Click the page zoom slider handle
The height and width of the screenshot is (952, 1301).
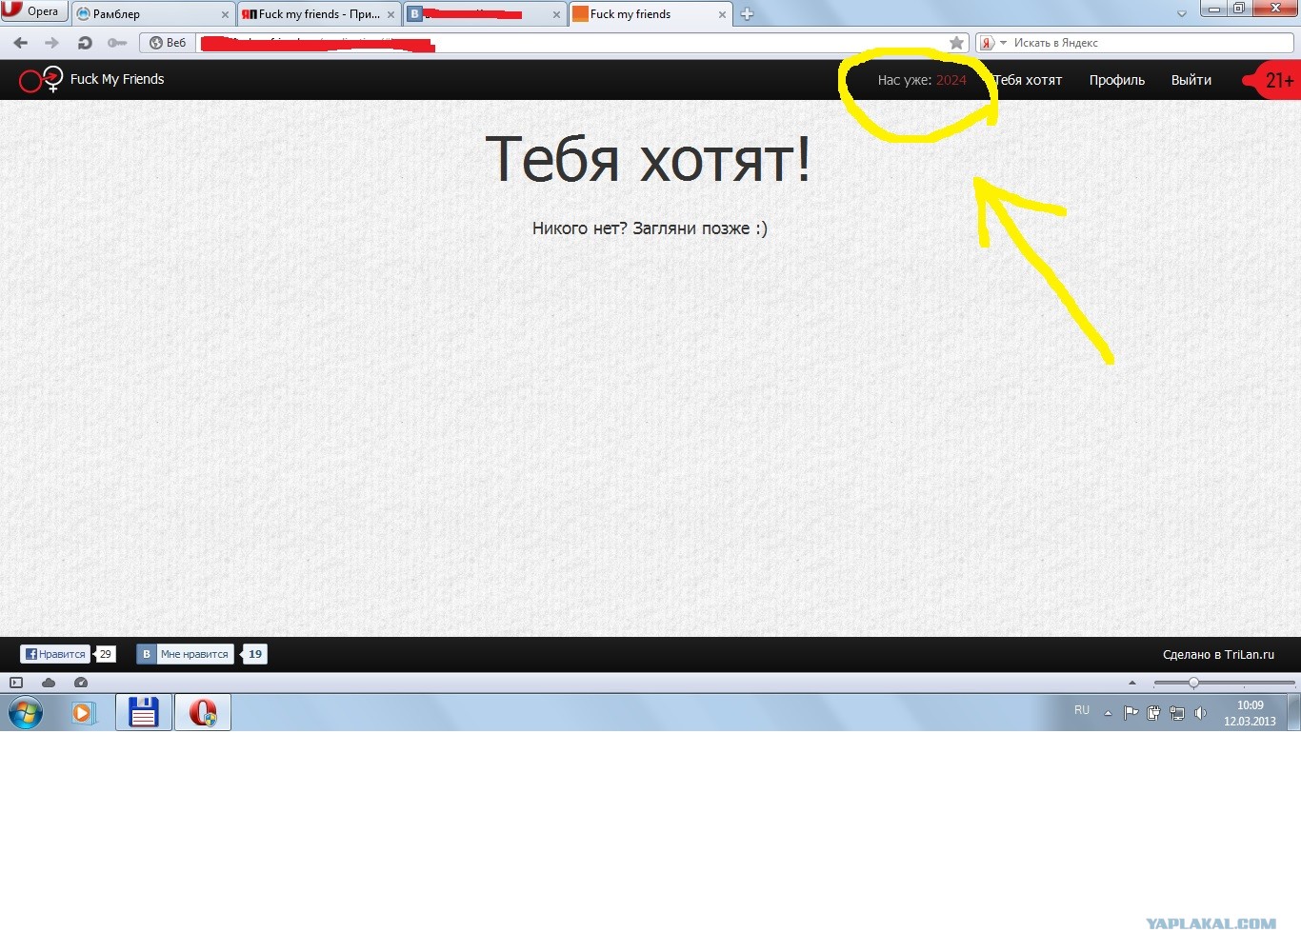1193,683
